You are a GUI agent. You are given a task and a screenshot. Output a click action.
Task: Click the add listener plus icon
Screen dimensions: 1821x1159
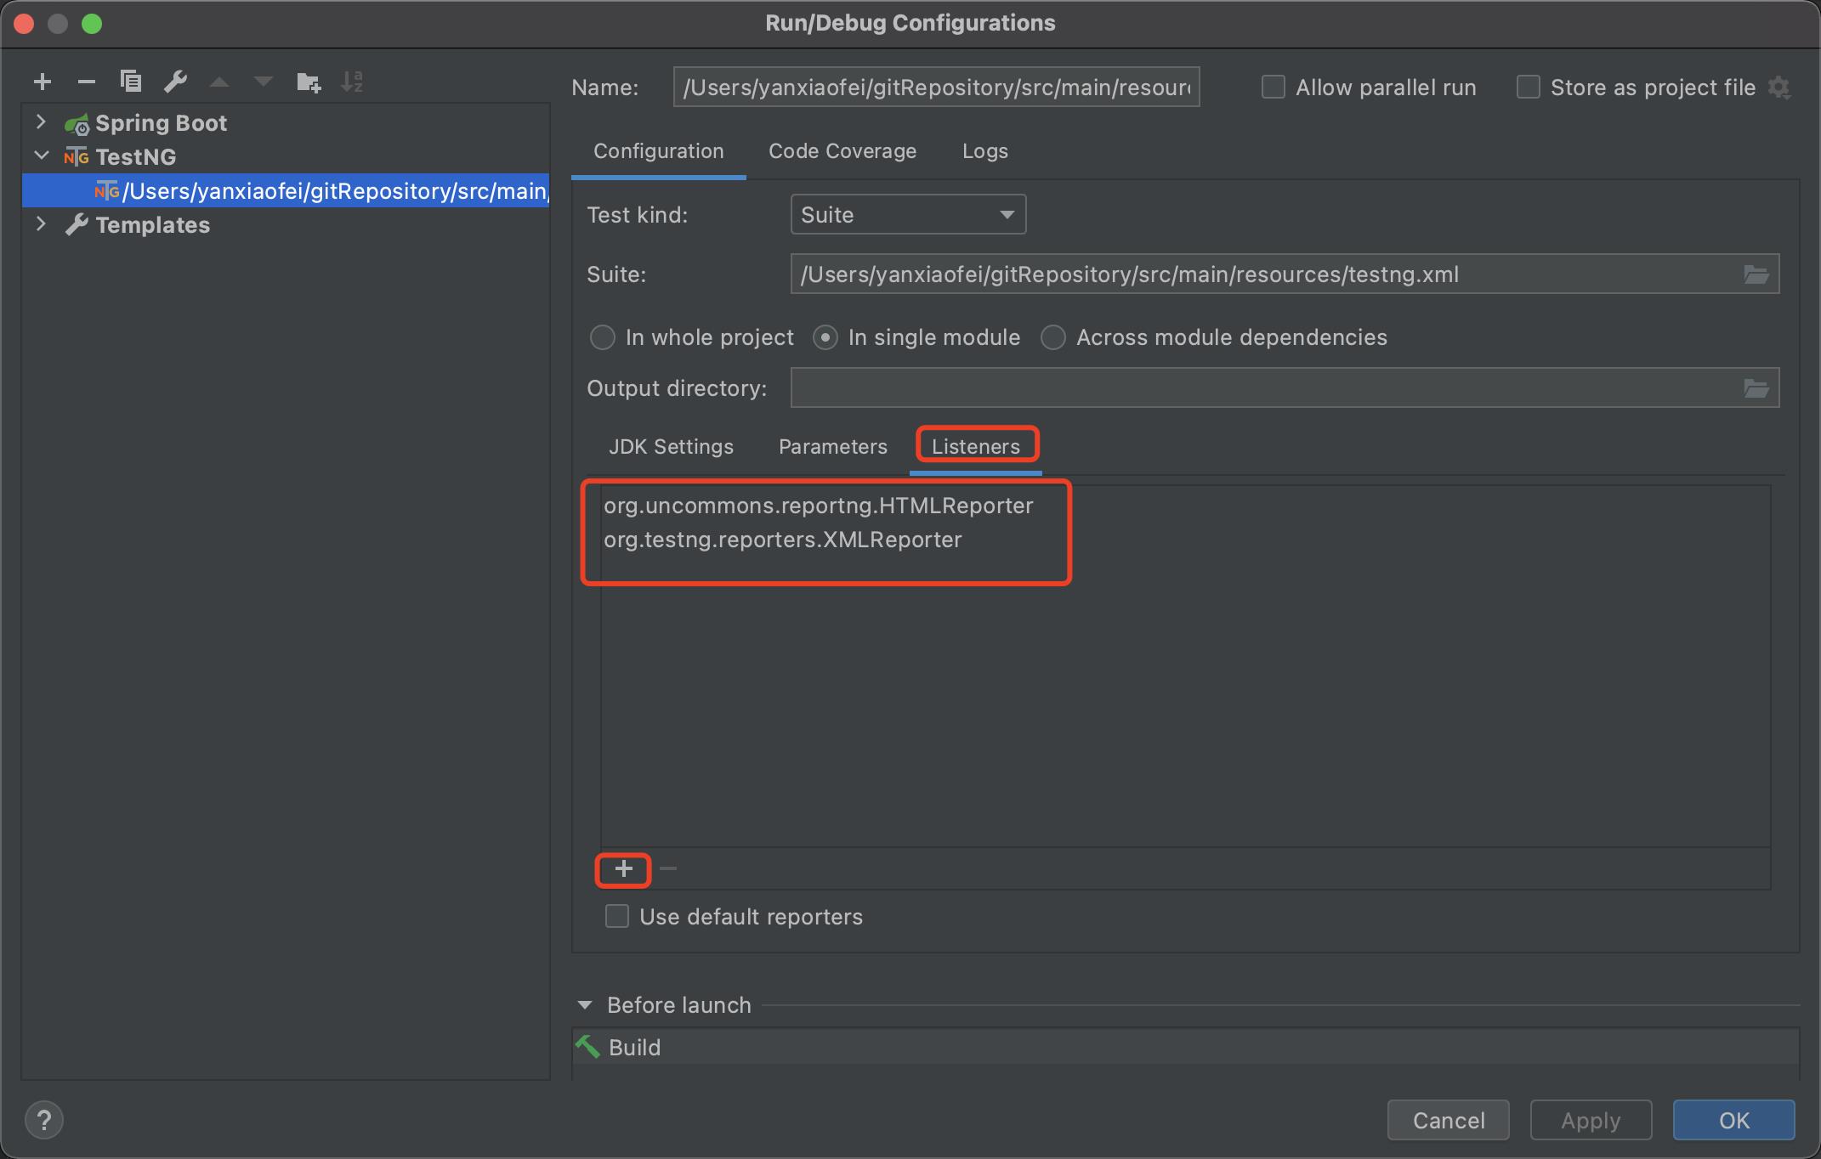[624, 868]
